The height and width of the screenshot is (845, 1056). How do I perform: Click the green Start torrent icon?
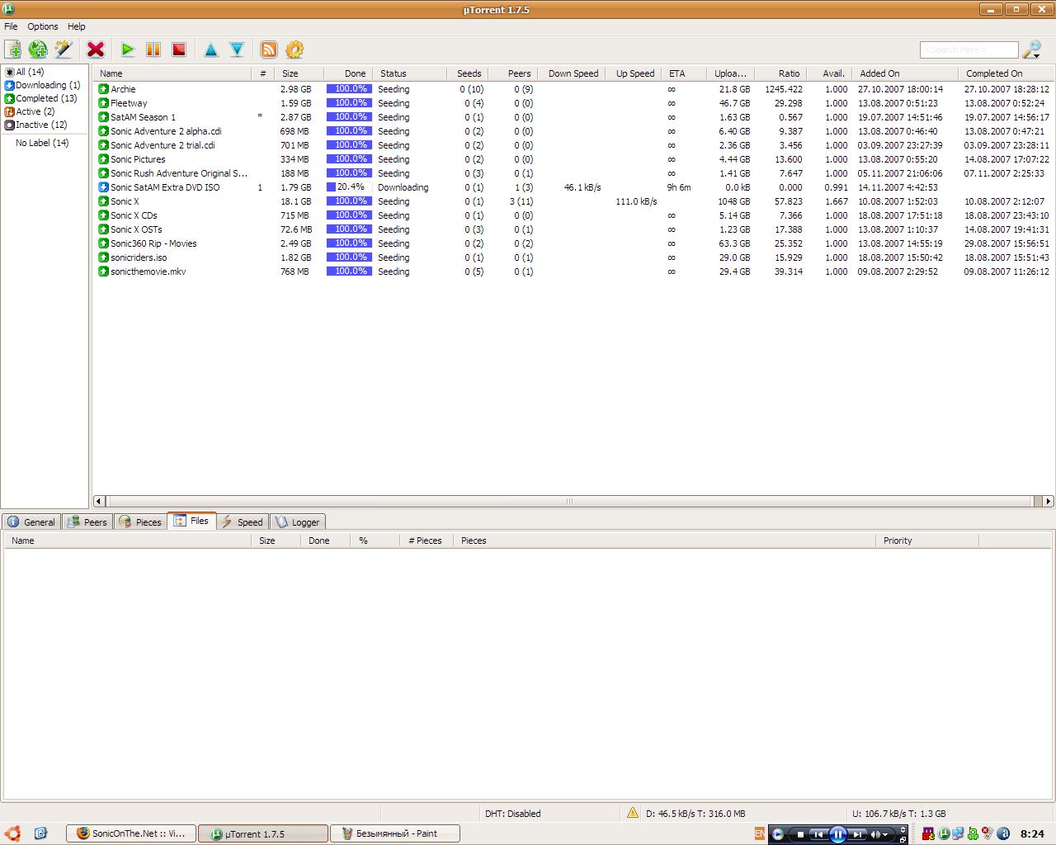click(x=128, y=50)
